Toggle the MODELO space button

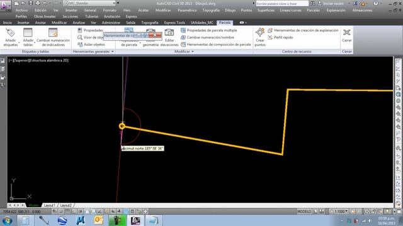click(304, 212)
